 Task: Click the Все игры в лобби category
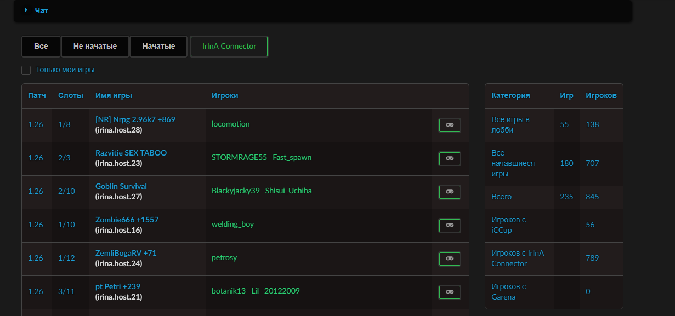(x=510, y=124)
